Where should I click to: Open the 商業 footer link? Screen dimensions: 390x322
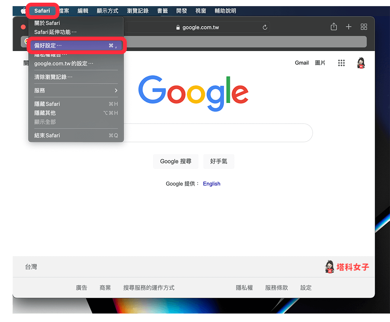[x=105, y=288]
